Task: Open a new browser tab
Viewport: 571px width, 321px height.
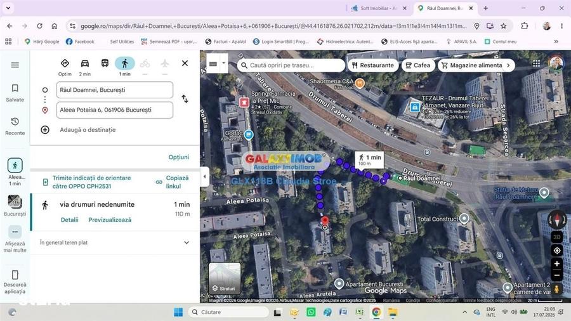Action: (x=485, y=8)
